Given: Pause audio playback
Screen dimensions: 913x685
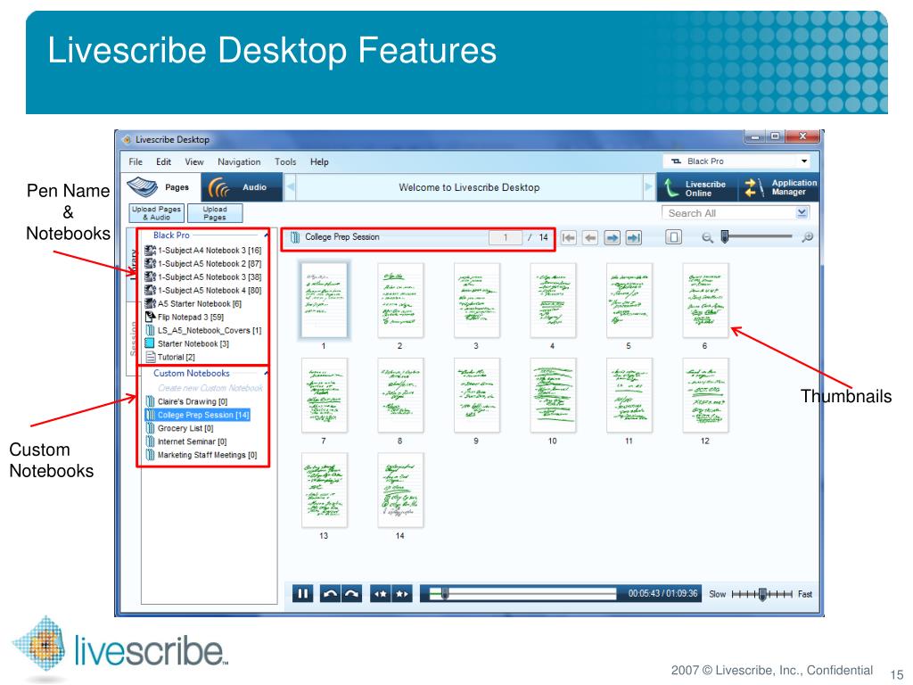Looking at the screenshot, I should click(303, 594).
